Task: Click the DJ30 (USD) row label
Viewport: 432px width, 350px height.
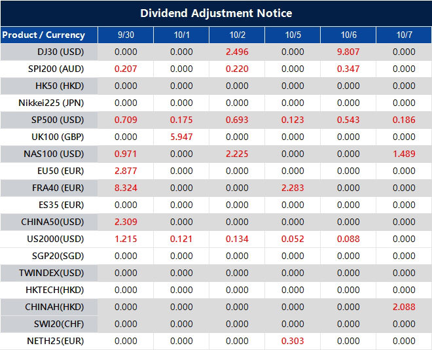Action: pos(61,52)
